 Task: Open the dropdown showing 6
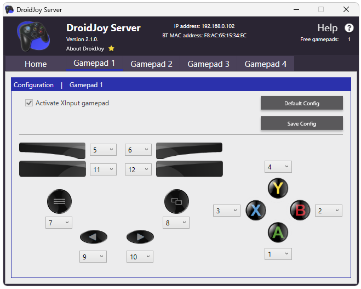pos(138,150)
